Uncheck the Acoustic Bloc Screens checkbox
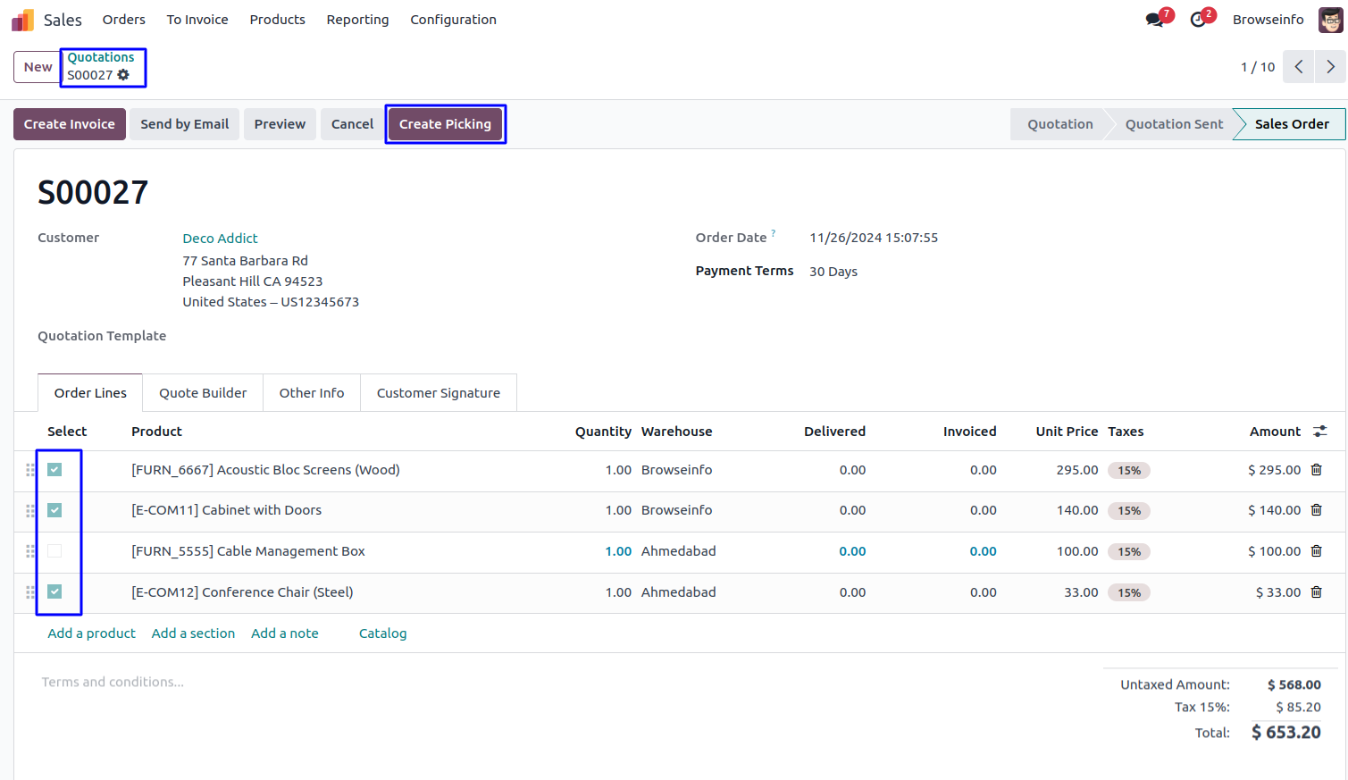Image resolution: width=1348 pixels, height=780 pixels. pos(55,470)
